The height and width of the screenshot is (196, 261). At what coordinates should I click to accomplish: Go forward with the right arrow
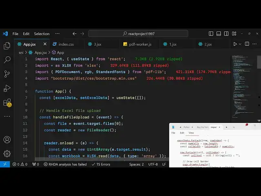coord(82,33)
